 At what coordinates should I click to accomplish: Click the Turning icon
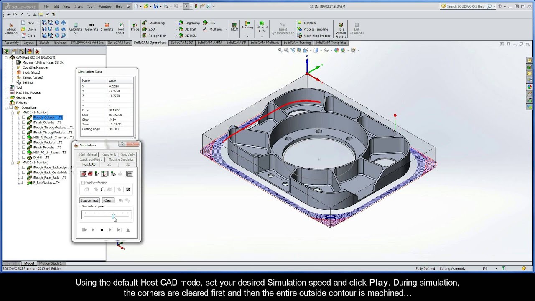point(247,25)
